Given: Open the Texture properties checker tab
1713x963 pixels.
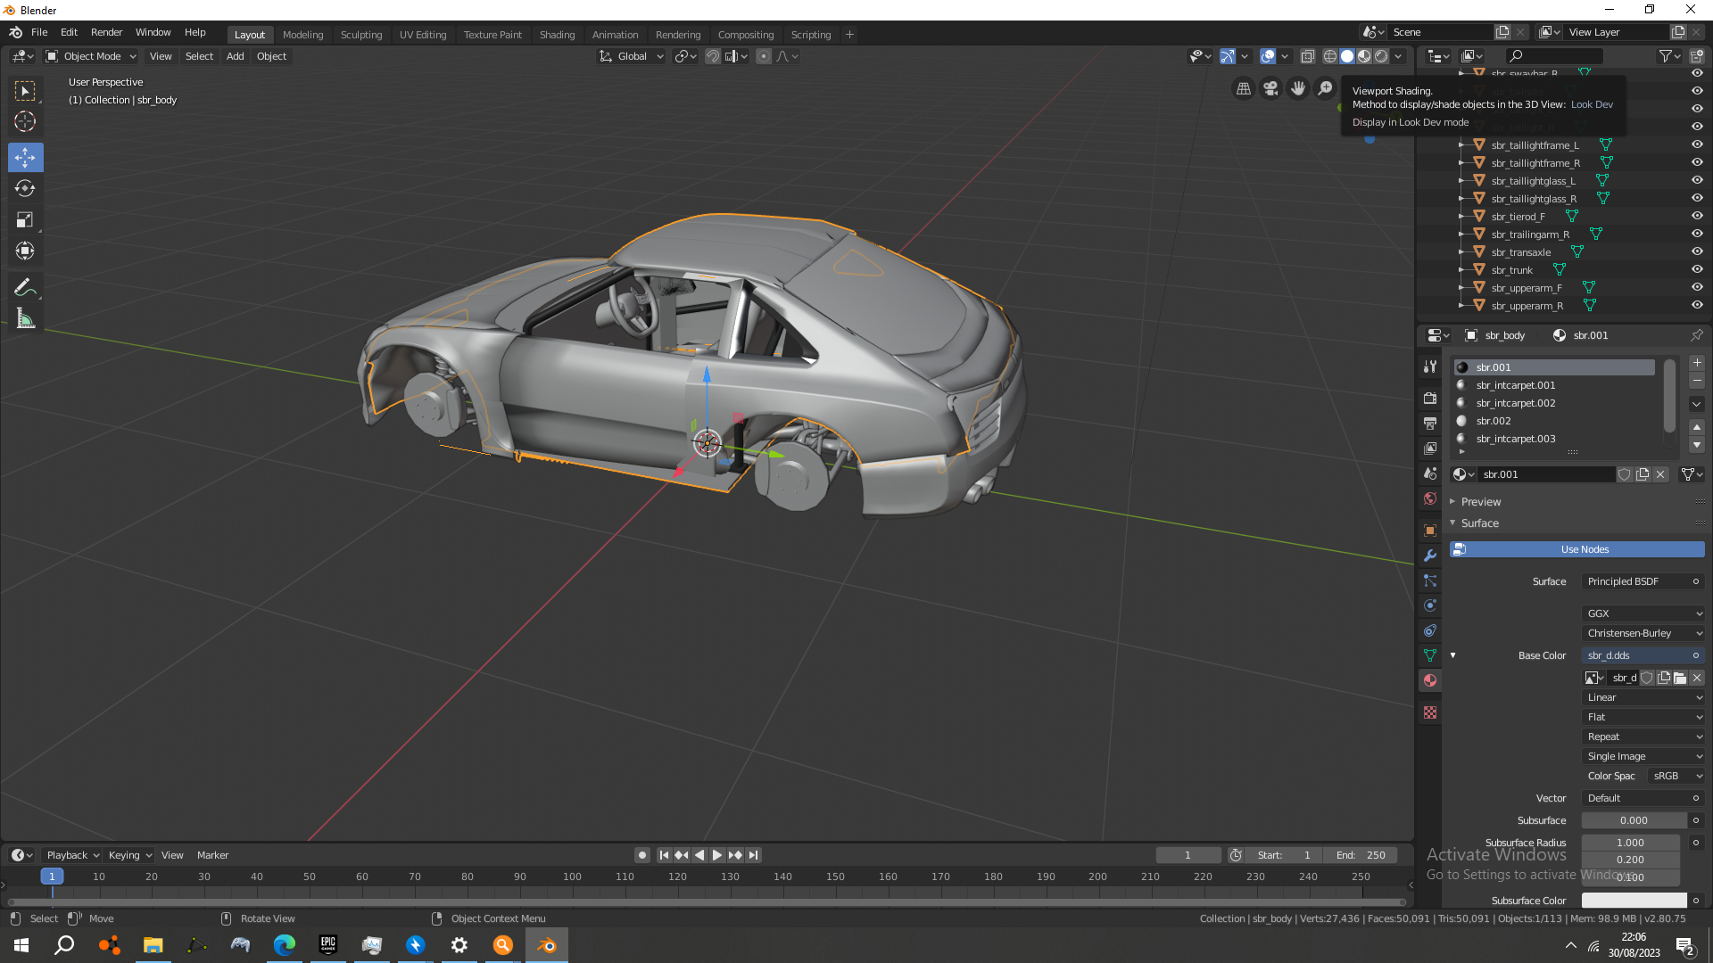Looking at the screenshot, I should [1430, 712].
